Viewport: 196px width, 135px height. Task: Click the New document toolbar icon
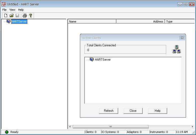(x=6, y=16)
